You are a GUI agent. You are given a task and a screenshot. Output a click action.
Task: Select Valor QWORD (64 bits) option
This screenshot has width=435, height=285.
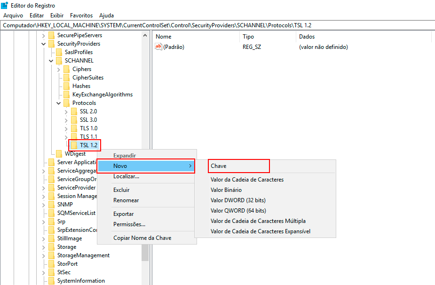[x=238, y=211]
